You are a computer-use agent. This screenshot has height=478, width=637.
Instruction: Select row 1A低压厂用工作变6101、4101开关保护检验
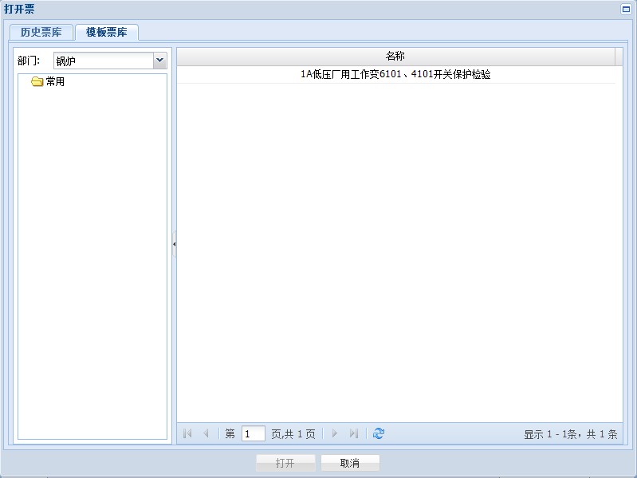pyautogui.click(x=395, y=75)
